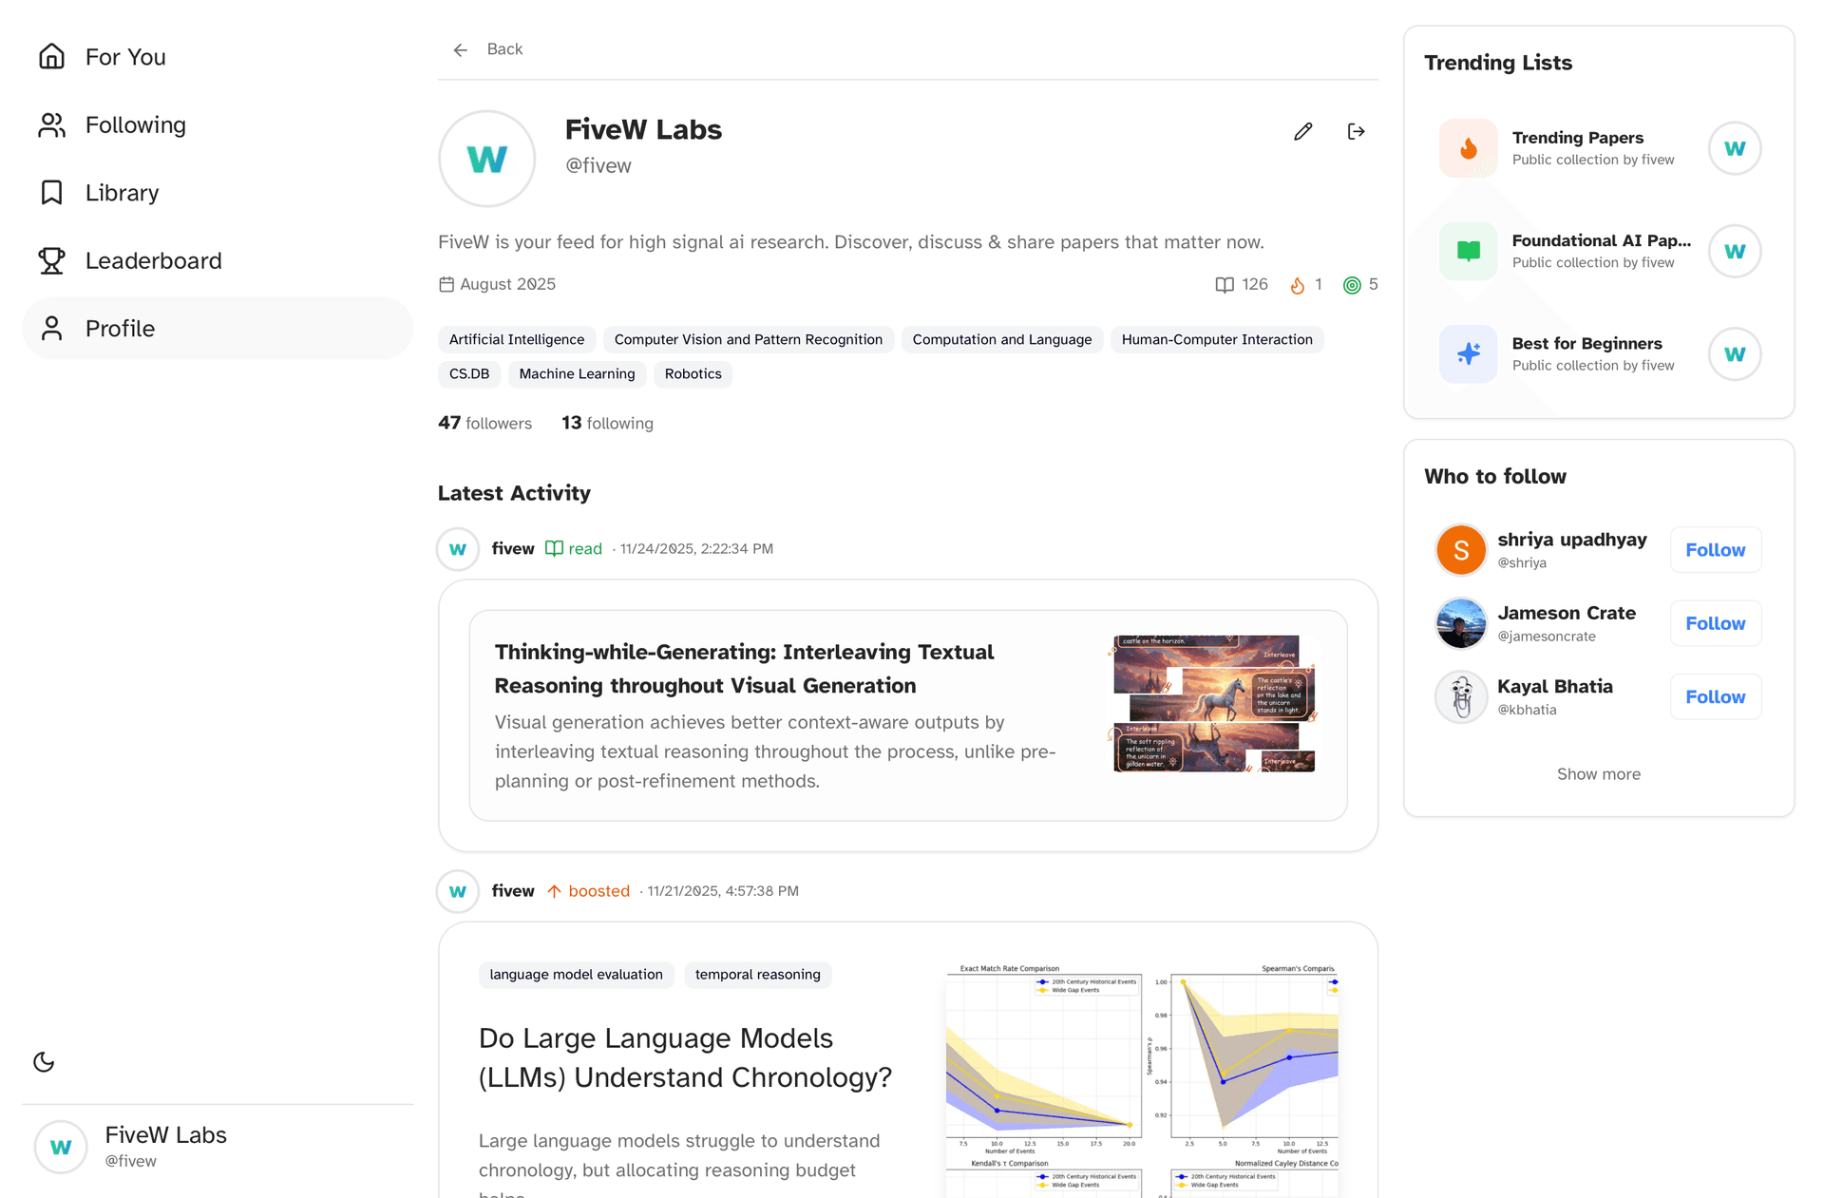
Task: Click the views target icon showing 5
Action: 1351,284
